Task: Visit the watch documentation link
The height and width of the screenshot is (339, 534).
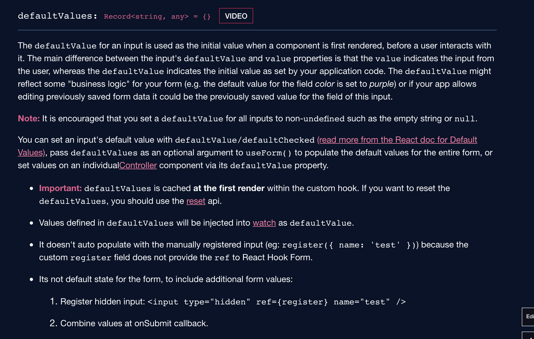Action: click(x=264, y=223)
